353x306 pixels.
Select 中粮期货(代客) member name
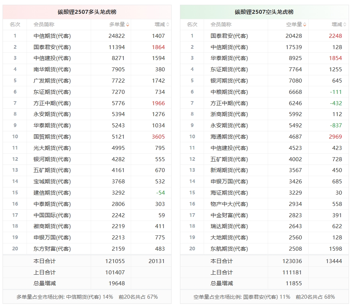click(x=229, y=92)
